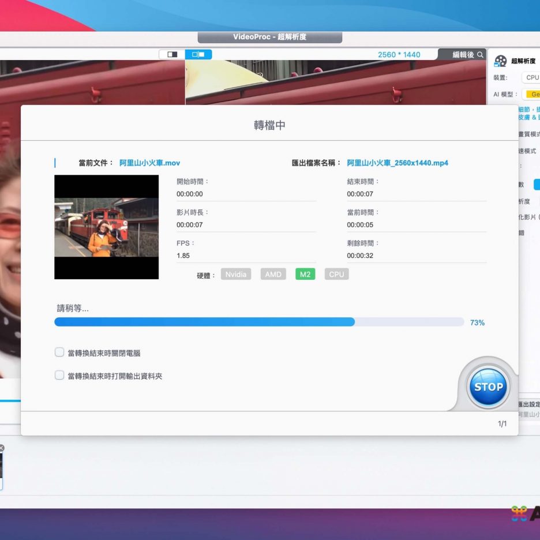
Task: Click the magnifier icon beside 編輯後
Action: point(480,55)
